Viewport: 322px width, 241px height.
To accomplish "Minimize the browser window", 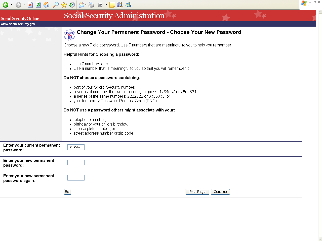I will (310, 2).
